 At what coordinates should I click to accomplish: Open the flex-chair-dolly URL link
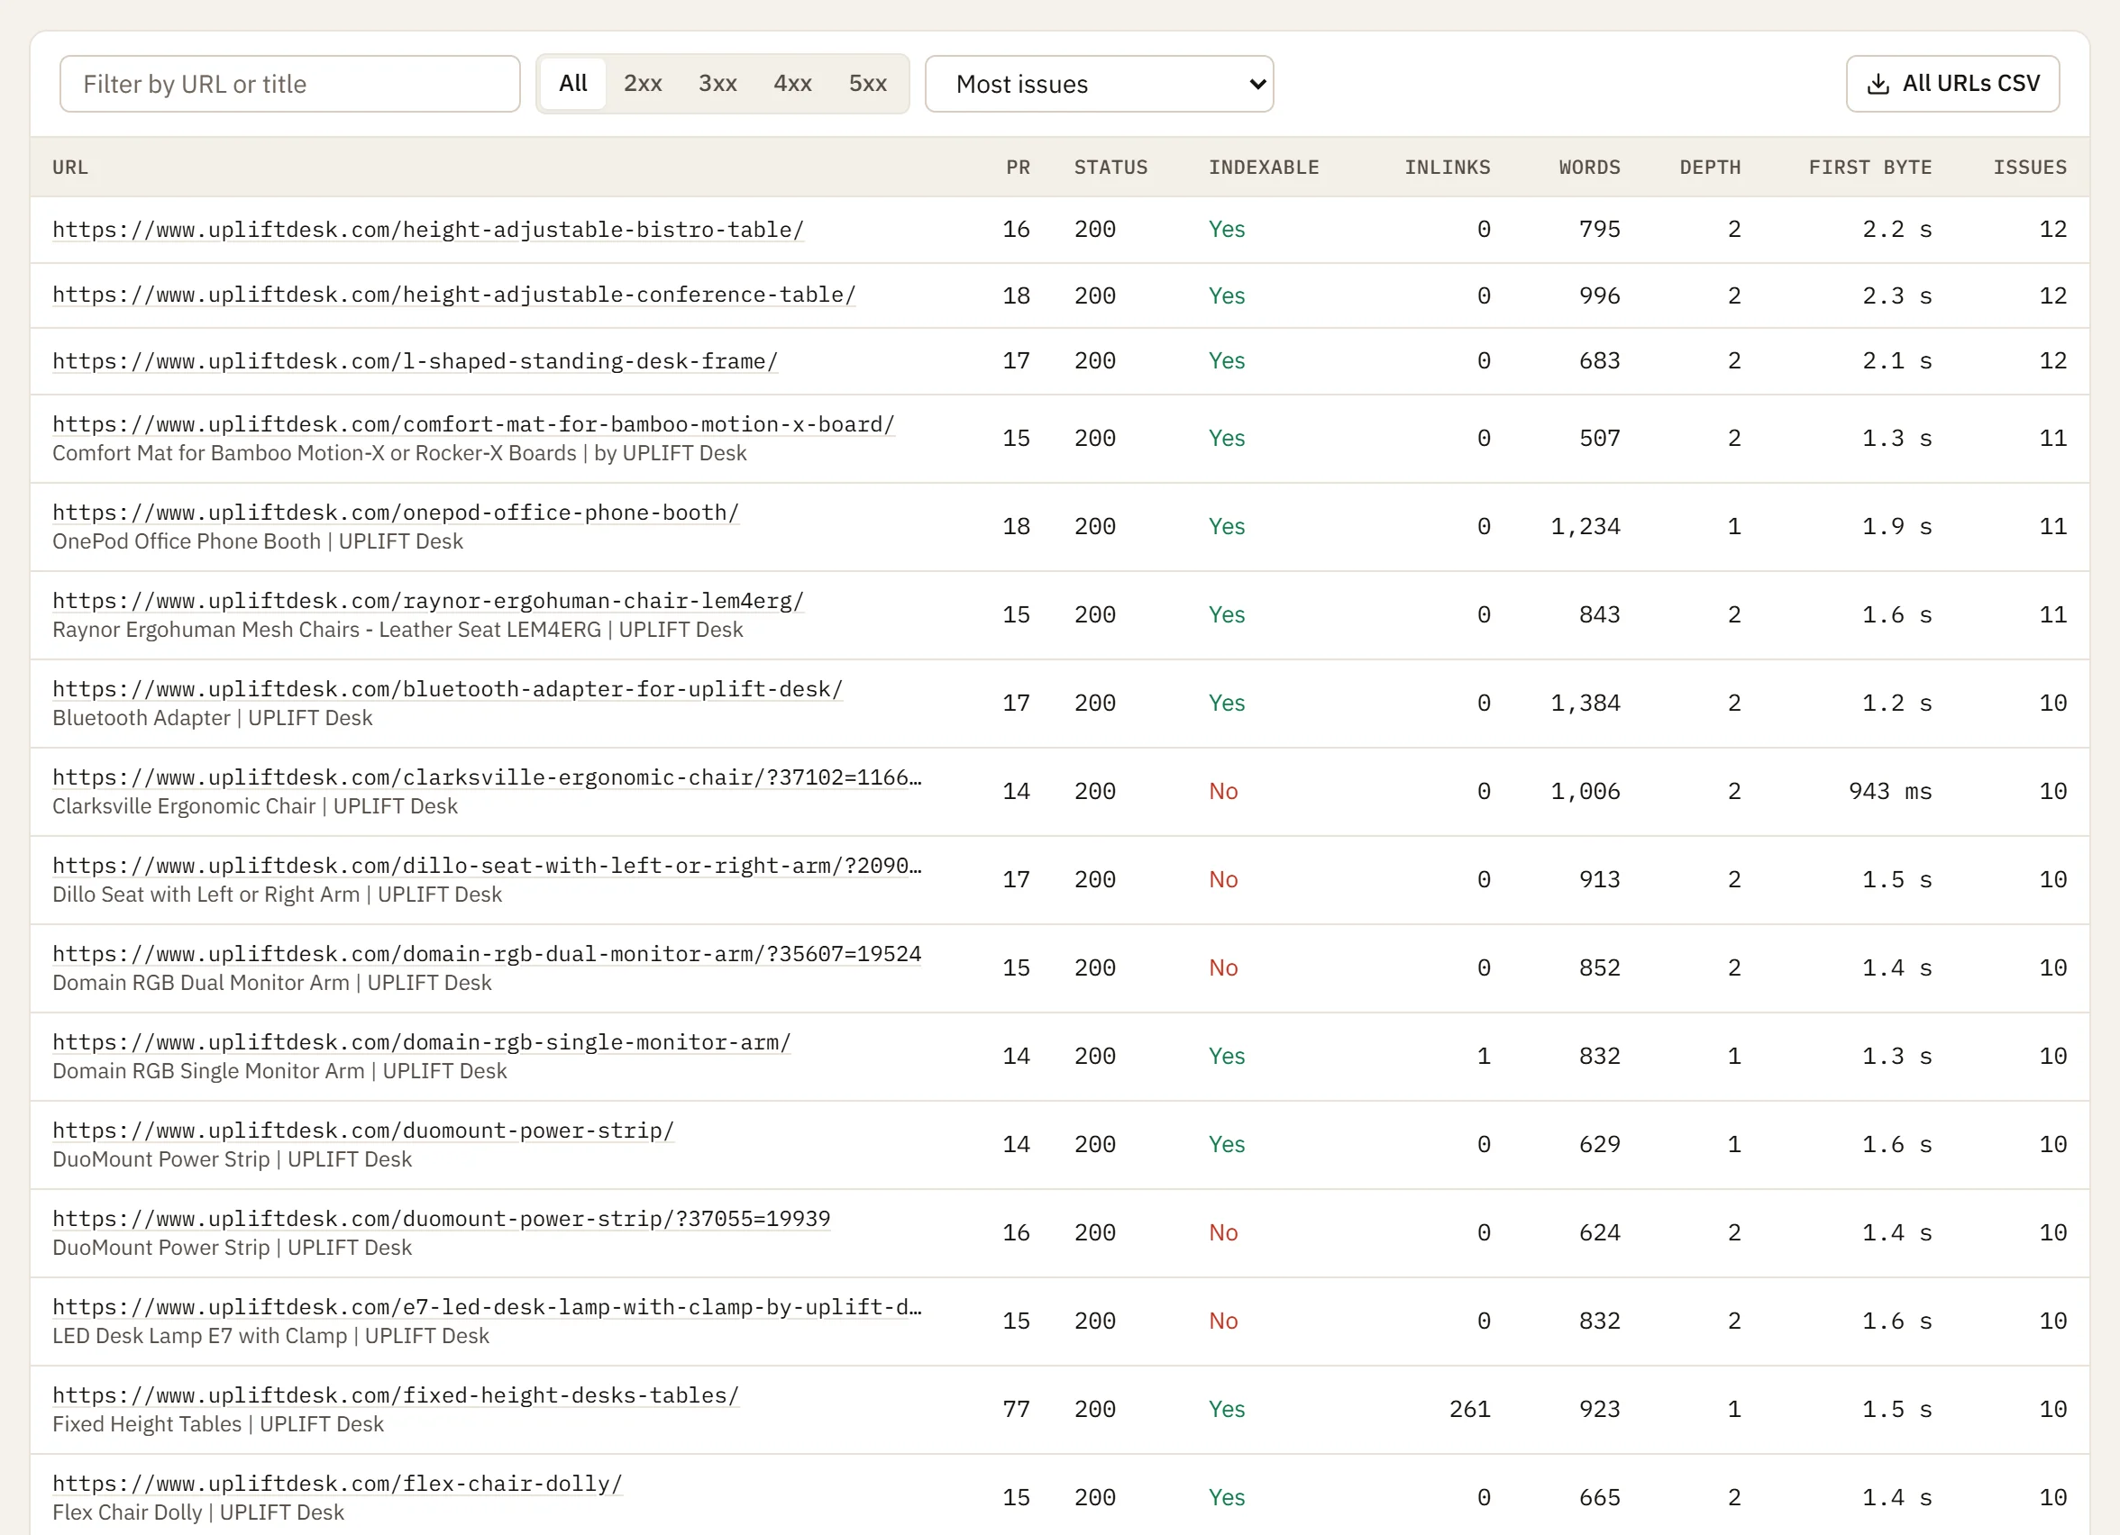[x=337, y=1484]
